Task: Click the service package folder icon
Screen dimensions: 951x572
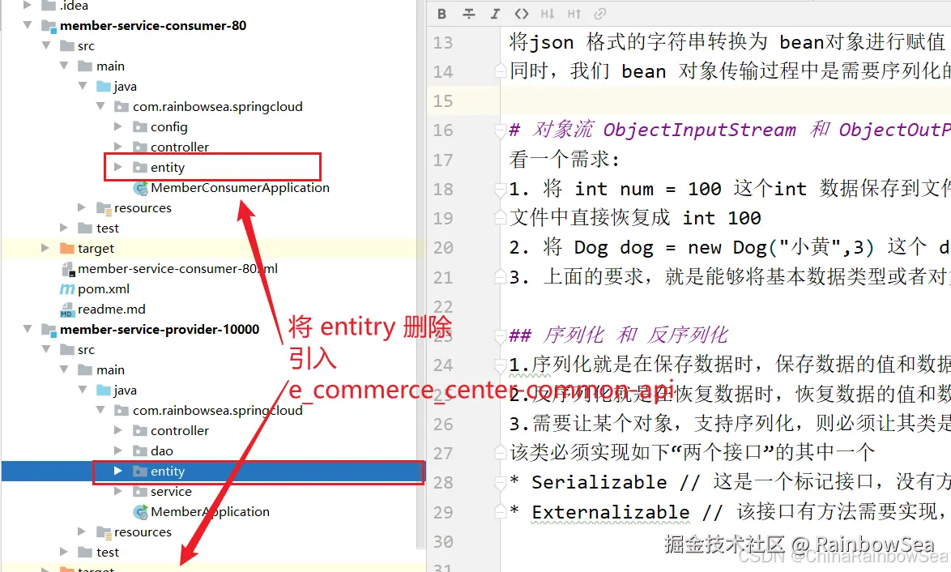Action: [x=140, y=491]
